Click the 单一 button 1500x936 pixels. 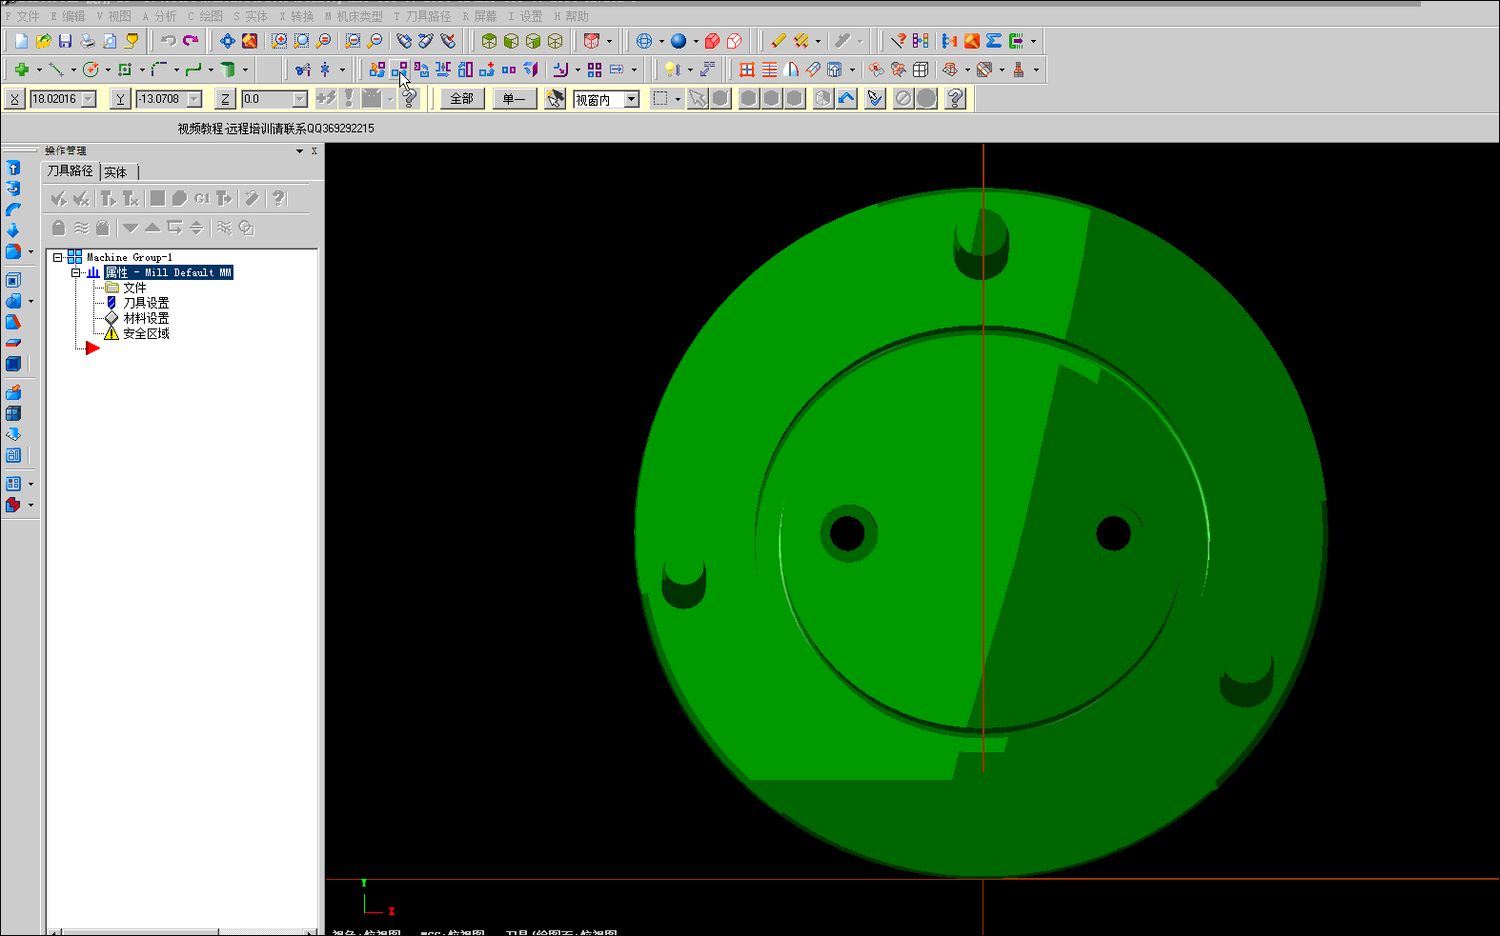coord(515,99)
